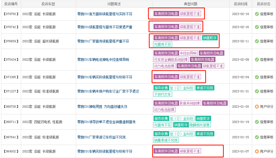Select complaint number 【868711】

[x=11, y=122]
